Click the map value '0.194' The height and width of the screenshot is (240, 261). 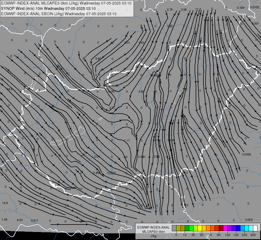coord(240,8)
